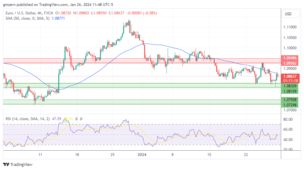
Task: Click the 1.10500 price axis label
Action: (290, 38)
